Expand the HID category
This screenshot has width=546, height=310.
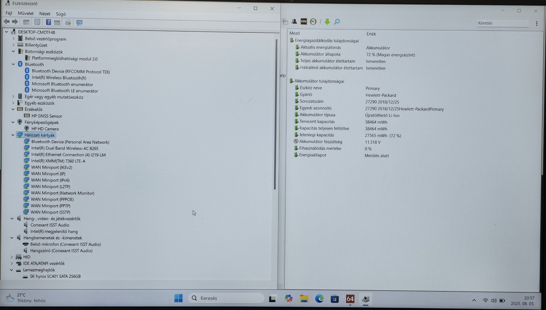[12, 257]
